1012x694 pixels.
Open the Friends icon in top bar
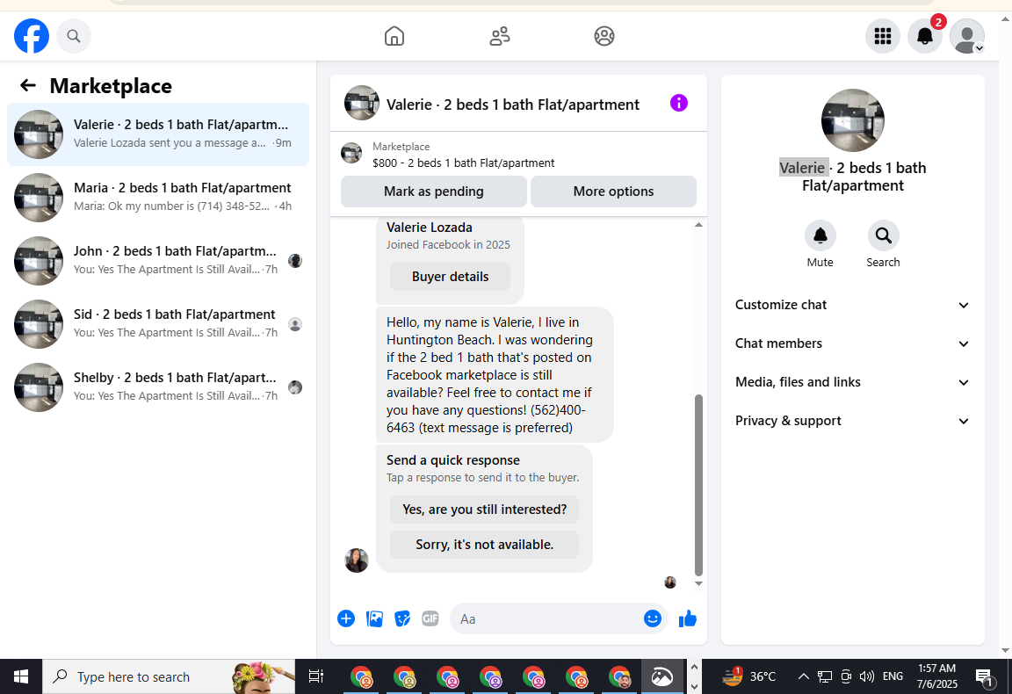point(500,36)
